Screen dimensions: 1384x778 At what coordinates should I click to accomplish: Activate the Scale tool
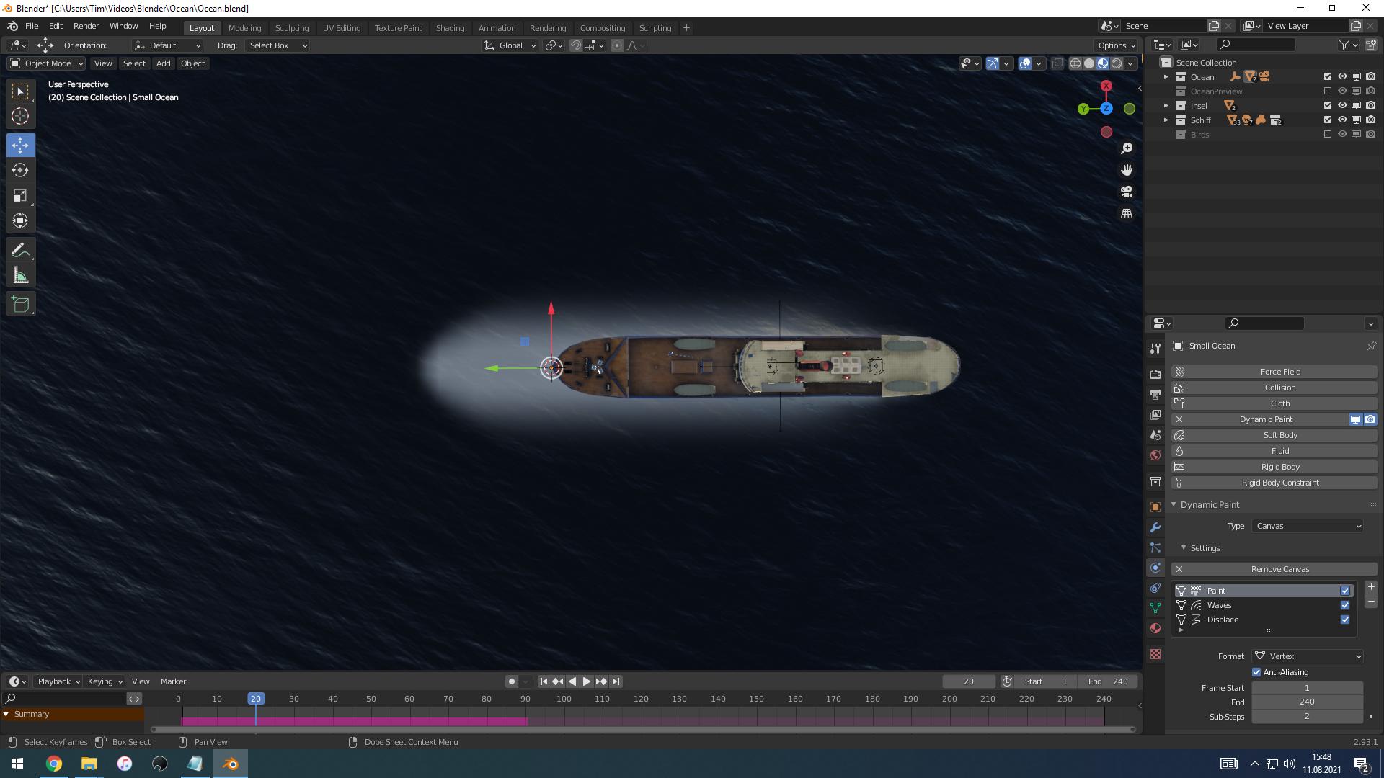pos(20,195)
